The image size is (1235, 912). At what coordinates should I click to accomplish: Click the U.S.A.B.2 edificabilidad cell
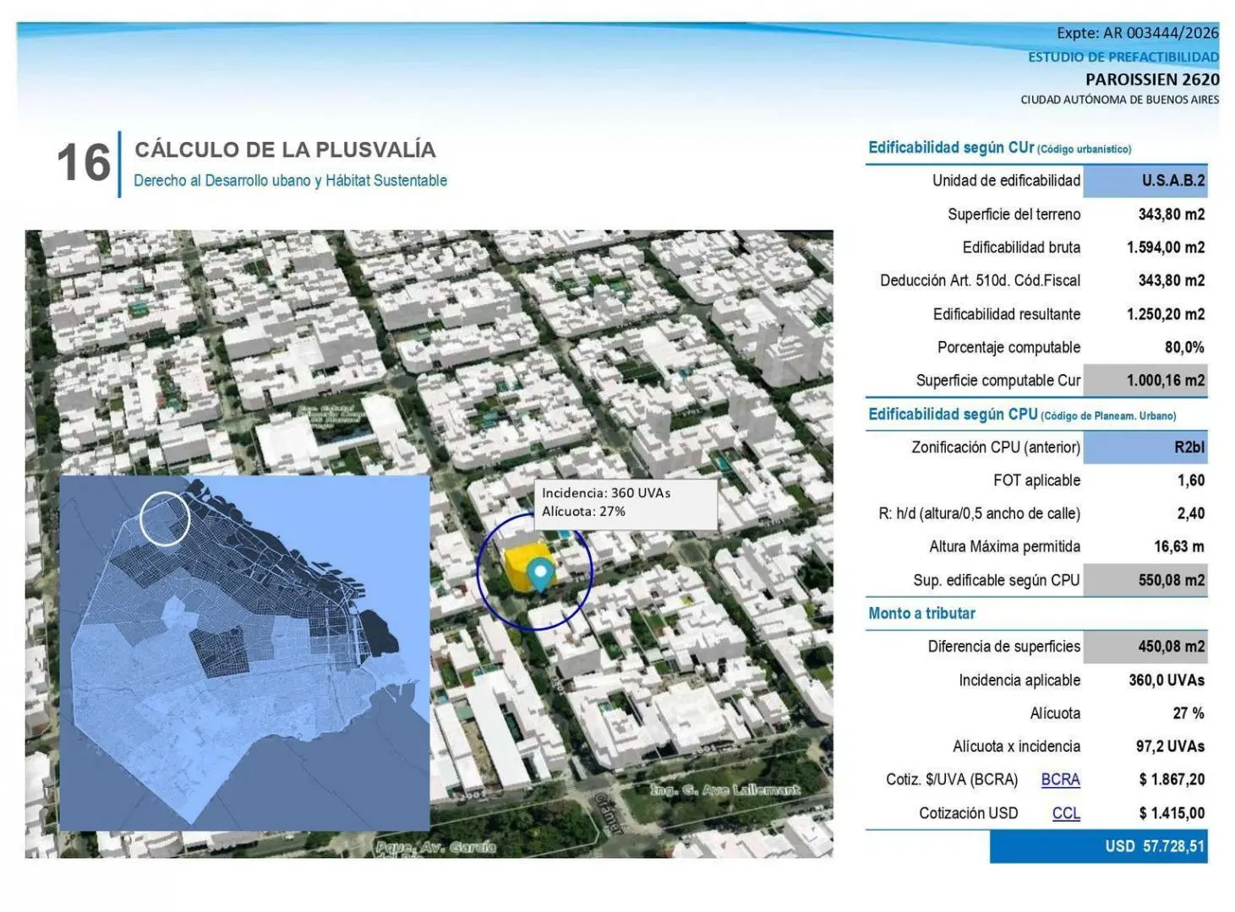(1145, 181)
